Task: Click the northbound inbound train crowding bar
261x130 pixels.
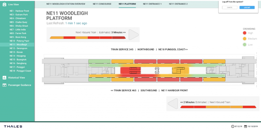Action: pyautogui.click(x=87, y=38)
